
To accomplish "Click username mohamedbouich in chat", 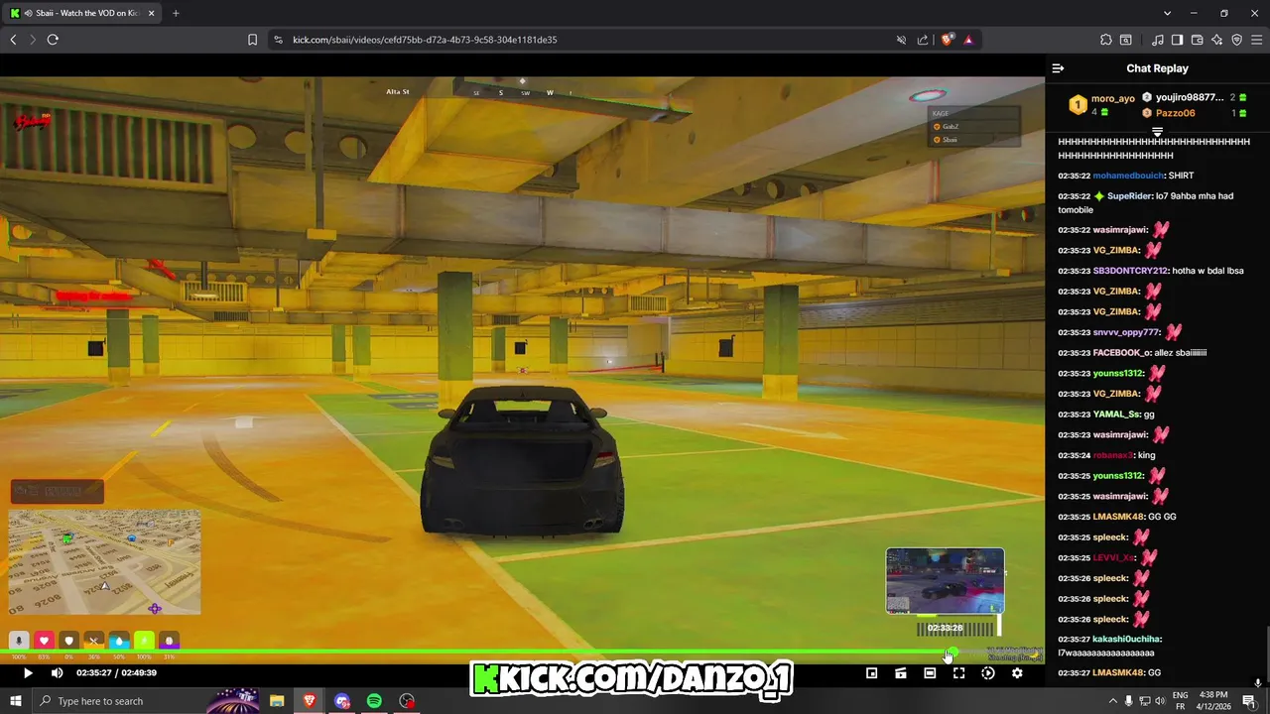I will pos(1128,176).
